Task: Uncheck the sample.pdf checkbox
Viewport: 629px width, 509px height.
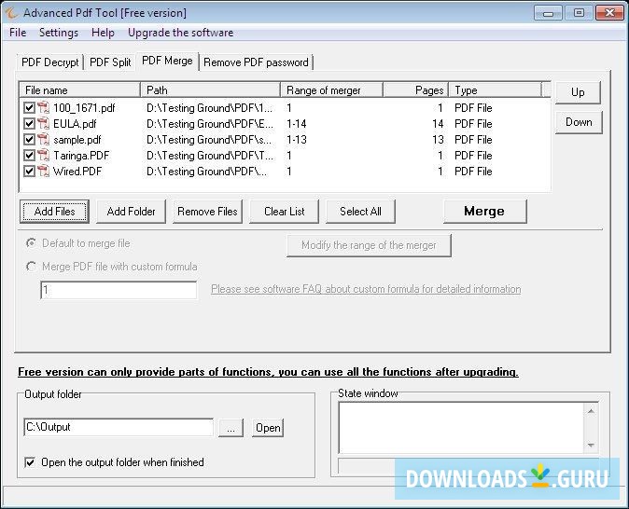Action: (x=29, y=140)
